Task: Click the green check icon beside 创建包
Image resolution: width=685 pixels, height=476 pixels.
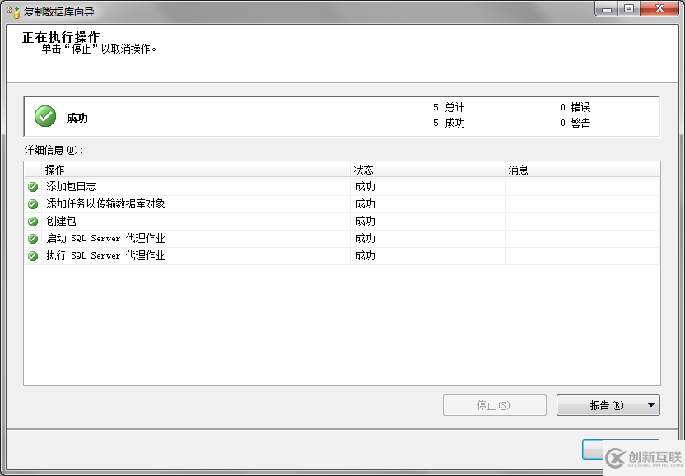Action: pos(33,222)
